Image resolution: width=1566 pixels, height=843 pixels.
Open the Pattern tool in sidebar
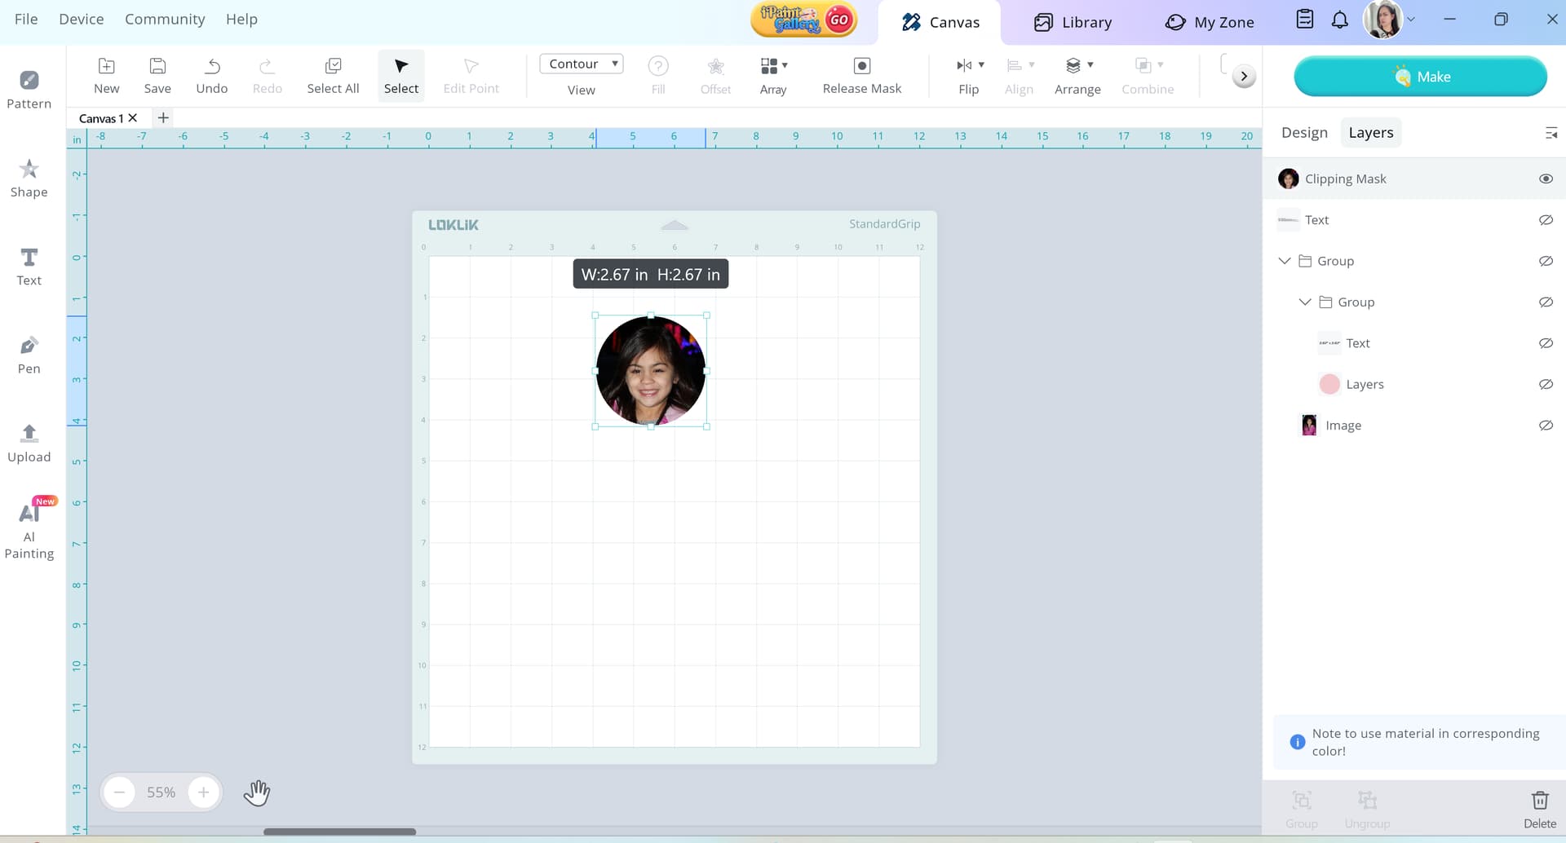pyautogui.click(x=29, y=89)
